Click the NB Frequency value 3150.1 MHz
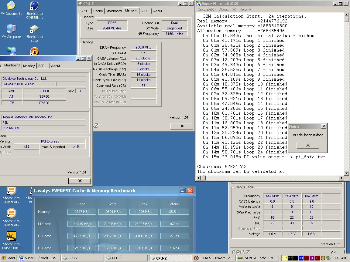 pyautogui.click(x=174, y=34)
